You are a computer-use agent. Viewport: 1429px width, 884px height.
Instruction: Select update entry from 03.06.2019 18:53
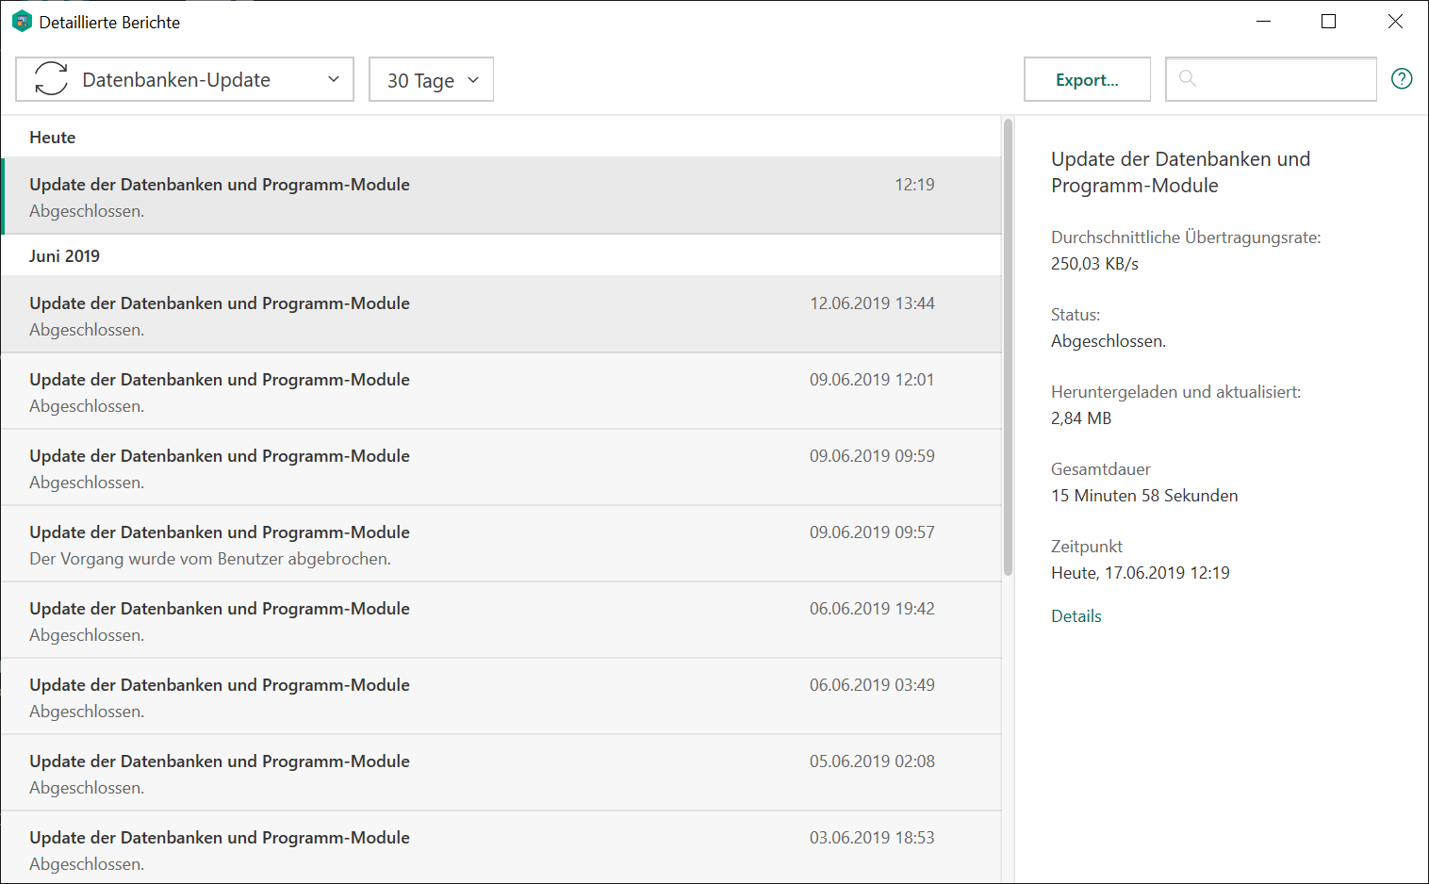click(x=500, y=849)
